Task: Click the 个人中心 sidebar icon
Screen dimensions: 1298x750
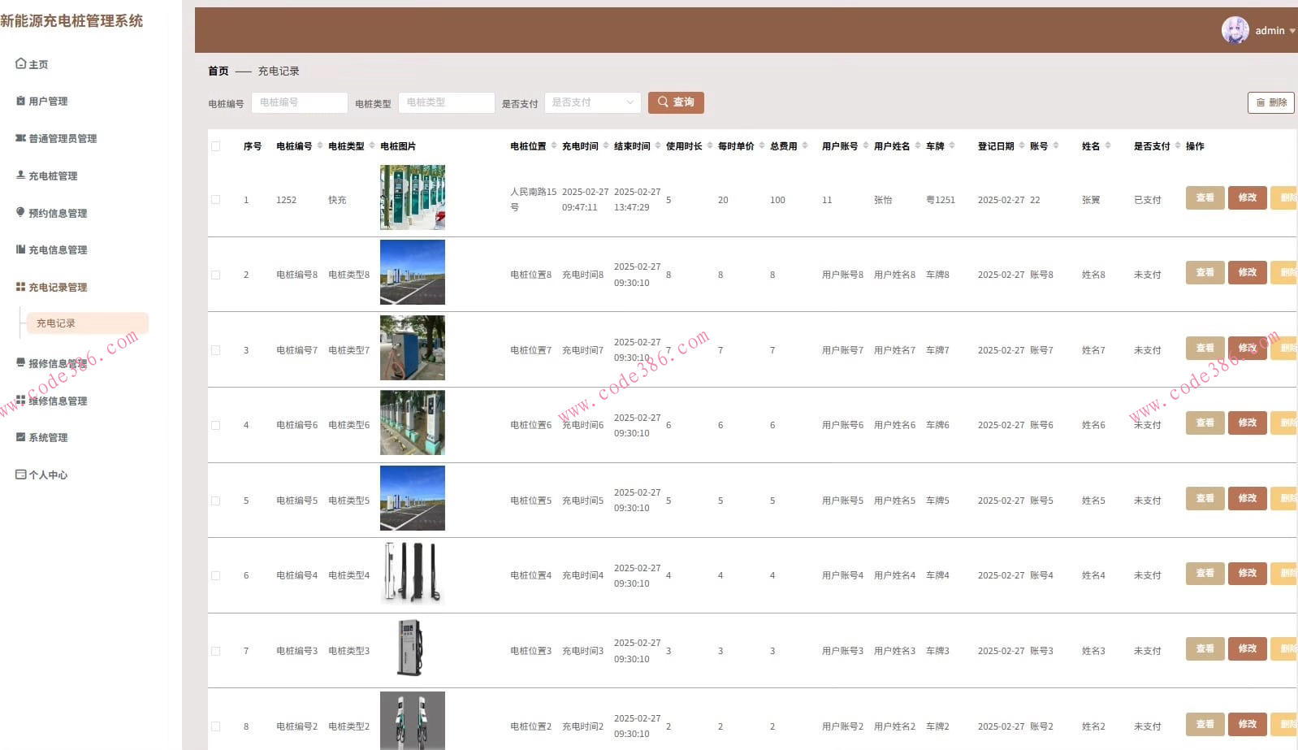Action: [x=21, y=475]
